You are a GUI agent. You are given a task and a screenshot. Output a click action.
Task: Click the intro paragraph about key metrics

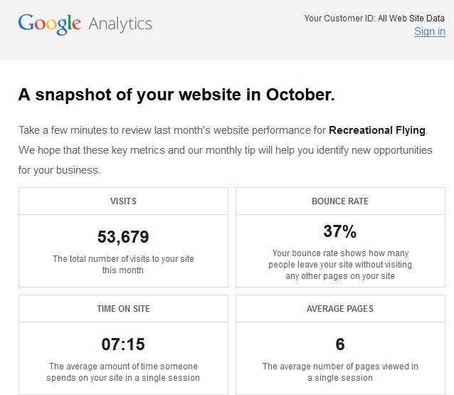tap(226, 150)
